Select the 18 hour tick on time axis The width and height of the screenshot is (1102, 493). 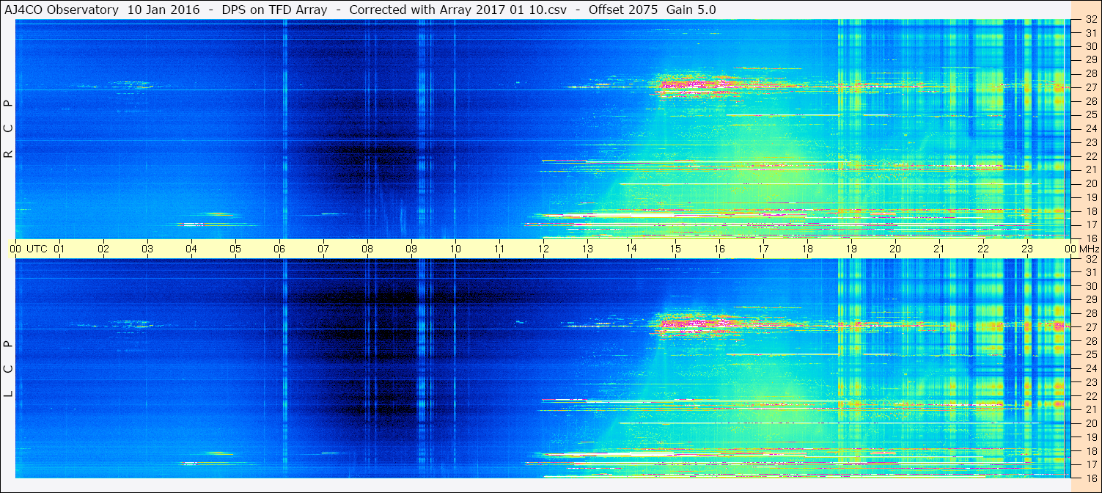pyautogui.click(x=807, y=249)
